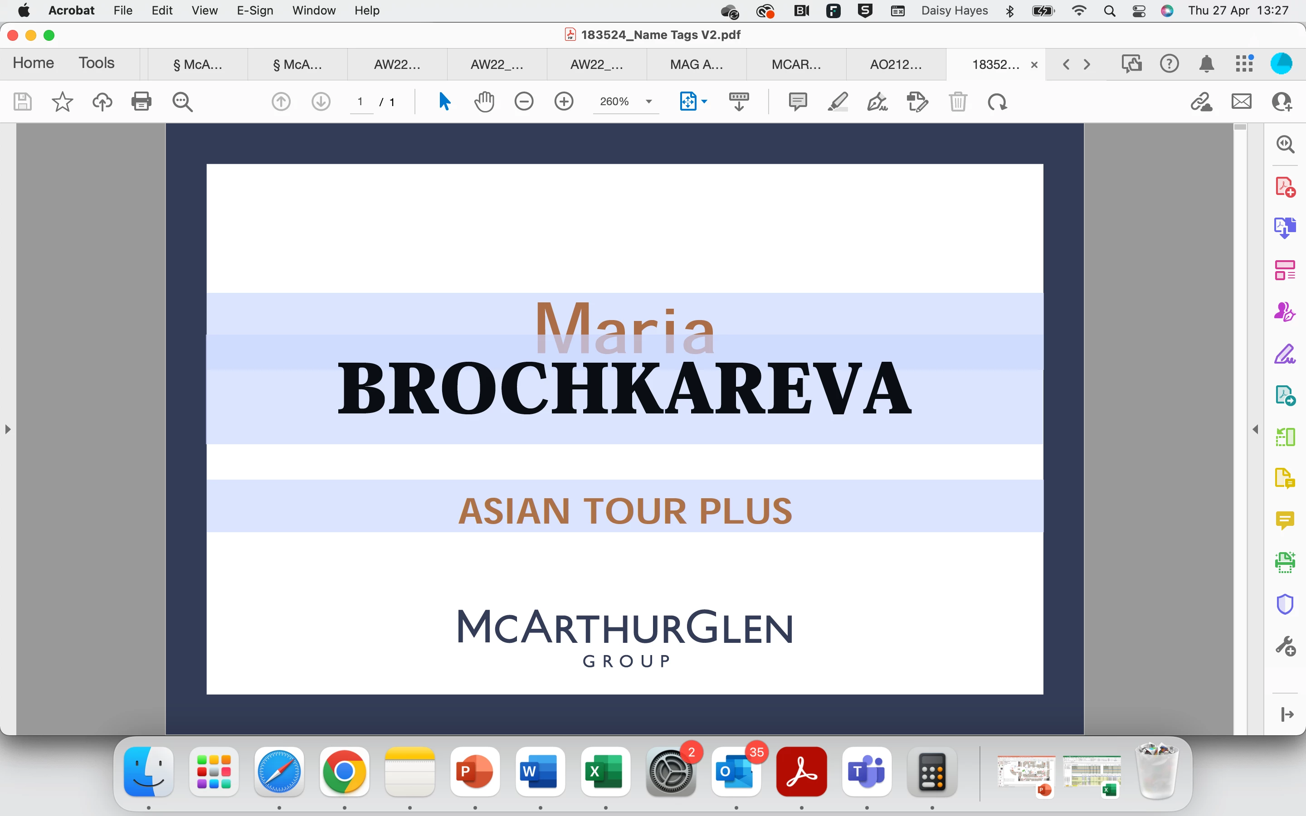Viewport: 1306px width, 816px height.
Task: Switch to the MAG A... document tab
Action: point(696,65)
